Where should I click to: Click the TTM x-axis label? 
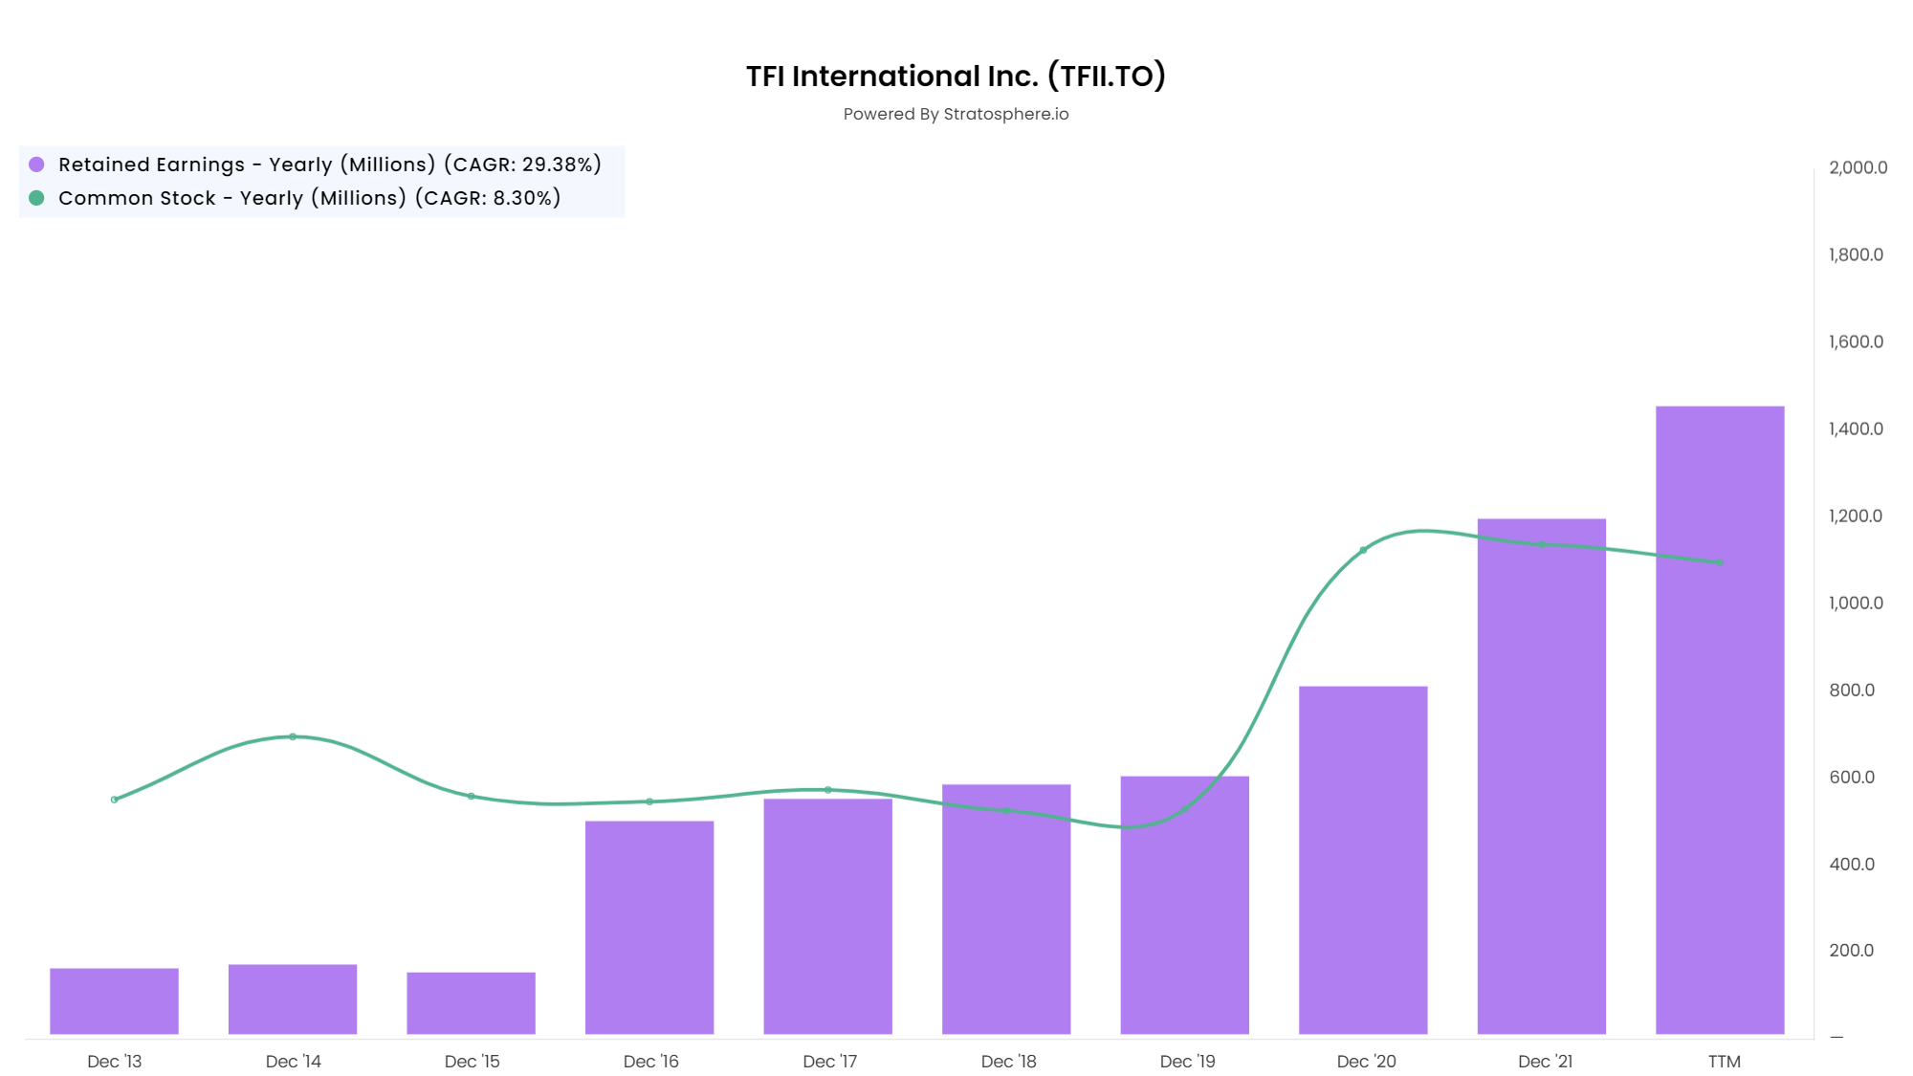click(x=1724, y=1061)
